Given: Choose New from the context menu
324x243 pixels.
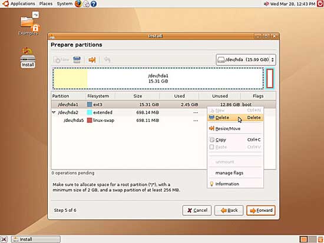Looking at the screenshot, I should pos(236,111).
